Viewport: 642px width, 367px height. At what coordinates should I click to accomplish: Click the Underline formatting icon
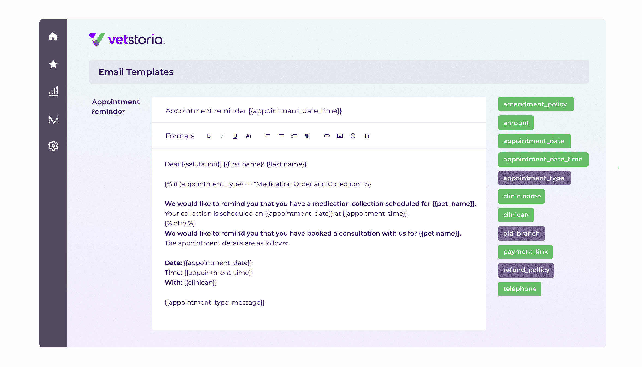click(234, 136)
